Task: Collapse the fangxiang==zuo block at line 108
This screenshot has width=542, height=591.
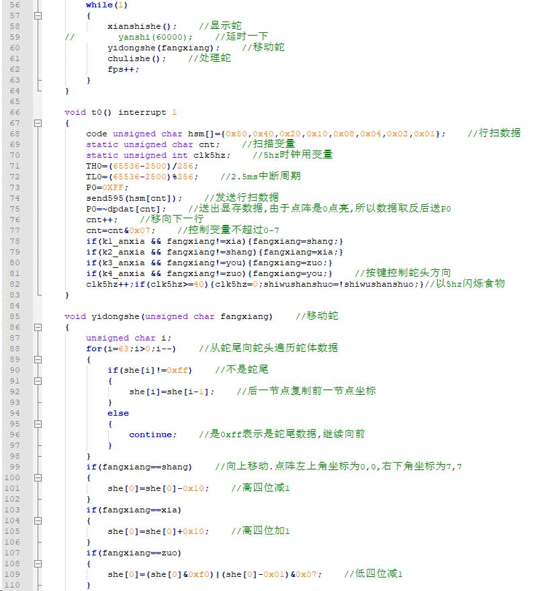Action: click(38, 564)
